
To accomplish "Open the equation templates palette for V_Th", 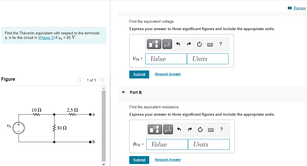I will [154, 44].
